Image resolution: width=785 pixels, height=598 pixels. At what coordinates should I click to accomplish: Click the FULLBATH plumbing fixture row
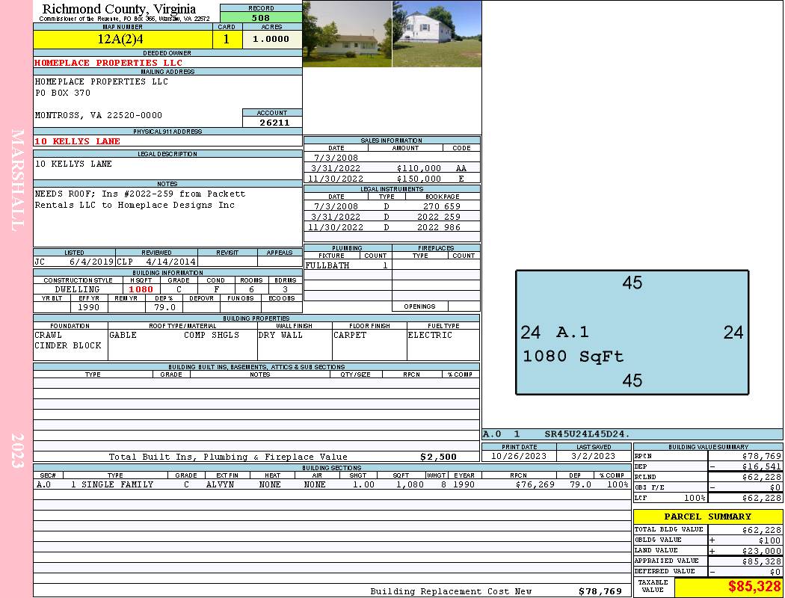click(x=347, y=265)
